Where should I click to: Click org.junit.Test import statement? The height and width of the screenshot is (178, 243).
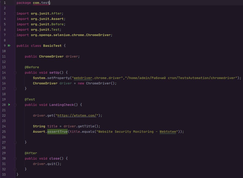pos(39,30)
